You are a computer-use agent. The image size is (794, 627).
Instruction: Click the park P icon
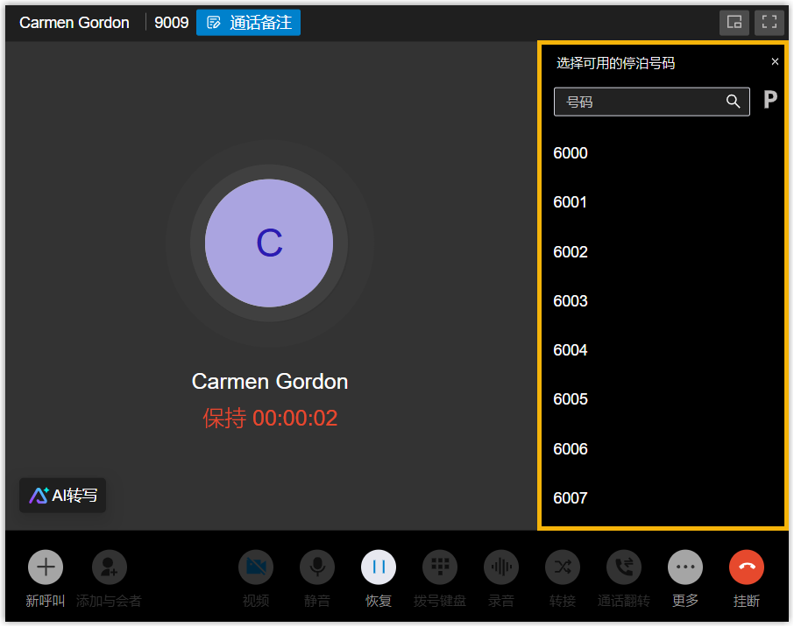(x=770, y=100)
